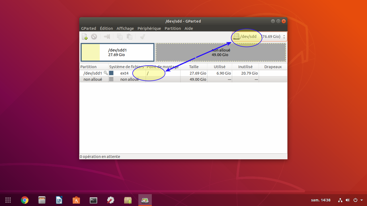The image size is (367, 206).
Task: Open the package installer icon in dock
Action: coord(128,200)
